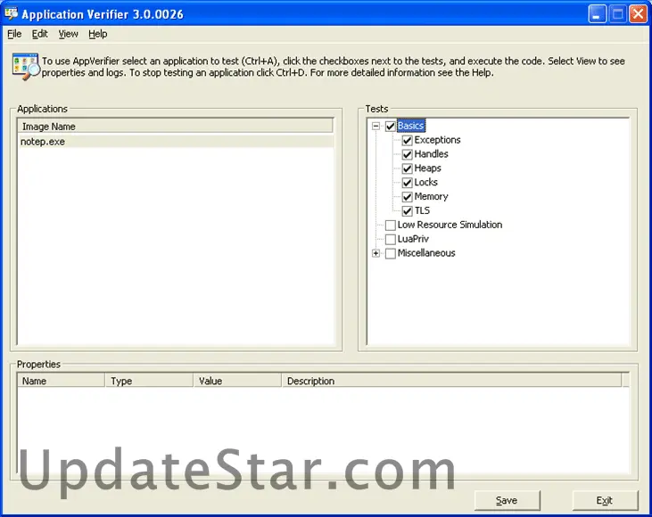Screen dimensions: 652x517
Task: Select the Low Resource Simulation label
Action: click(450, 225)
